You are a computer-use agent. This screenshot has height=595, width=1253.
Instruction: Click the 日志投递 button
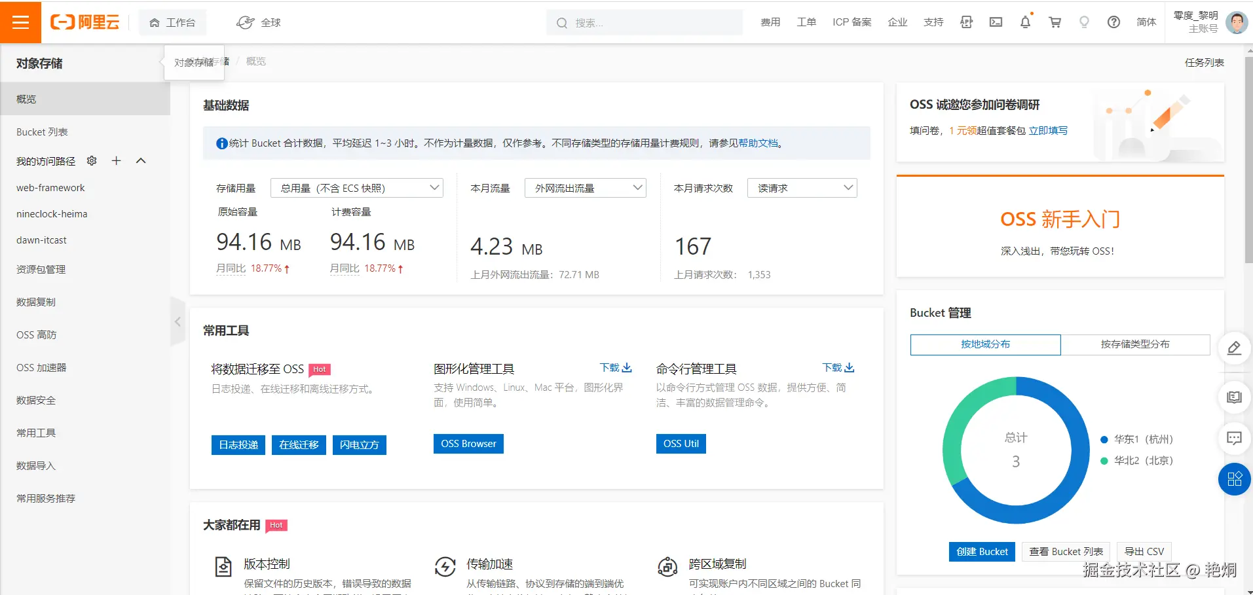[238, 444]
